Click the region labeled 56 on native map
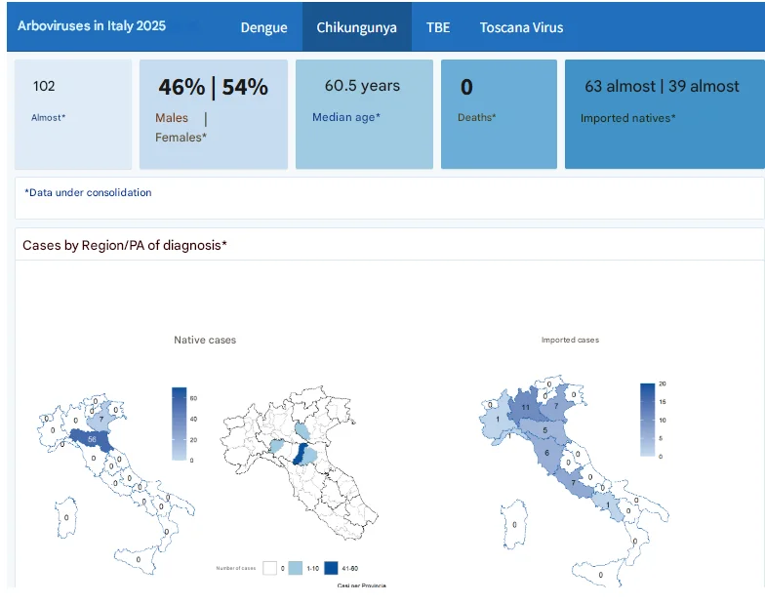This screenshot has width=765, height=605. 92,439
